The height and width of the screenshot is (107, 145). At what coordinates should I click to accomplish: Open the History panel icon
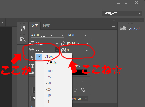coord(23,28)
